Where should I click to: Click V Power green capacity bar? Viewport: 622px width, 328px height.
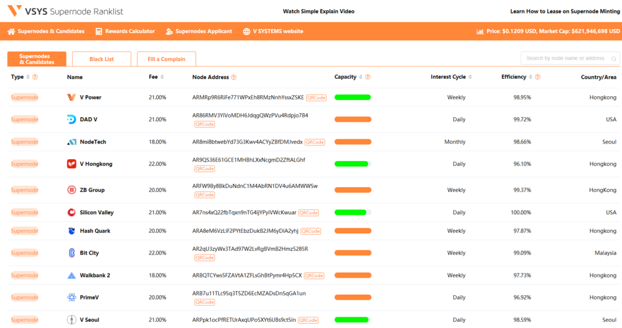click(x=353, y=98)
